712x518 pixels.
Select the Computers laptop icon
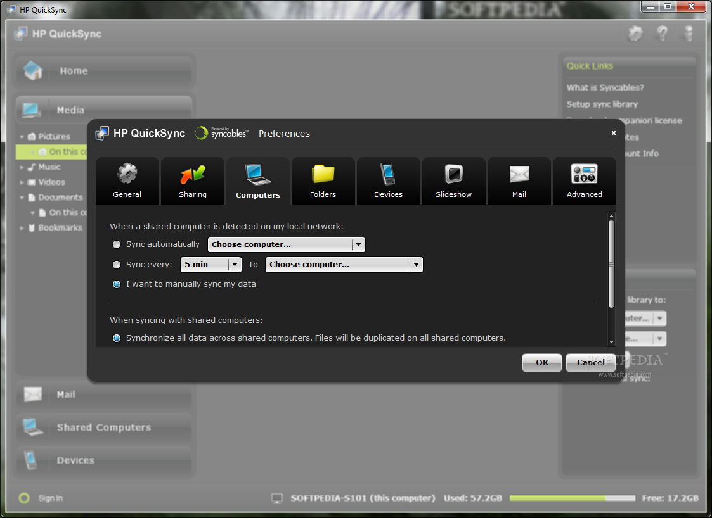pyautogui.click(x=258, y=175)
